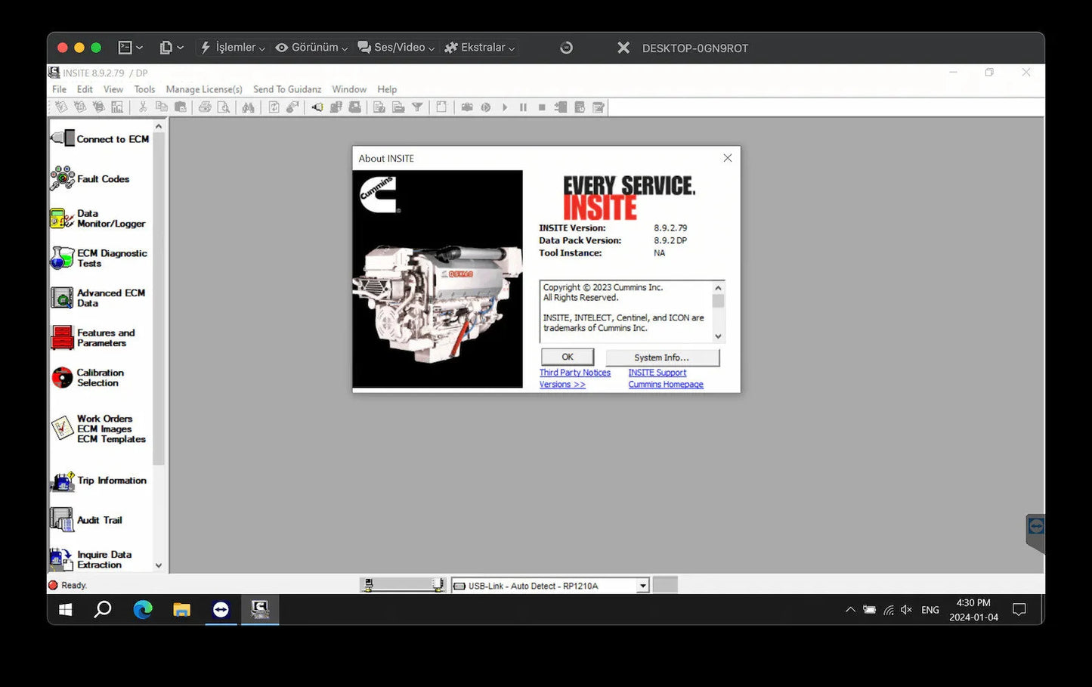Open the Manage License(s) menu
Viewport: 1092px width, 687px height.
coord(204,89)
